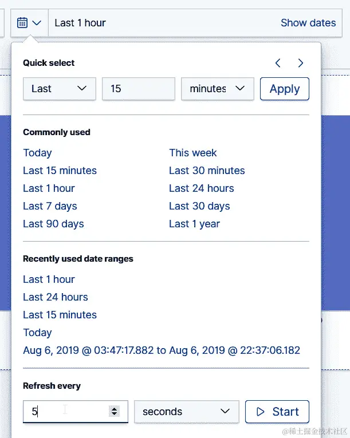Select Last 90 days range

[53, 224]
